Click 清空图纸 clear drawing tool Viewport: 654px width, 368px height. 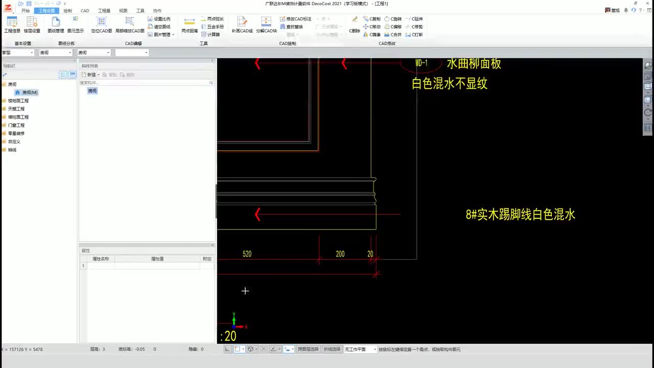click(159, 27)
